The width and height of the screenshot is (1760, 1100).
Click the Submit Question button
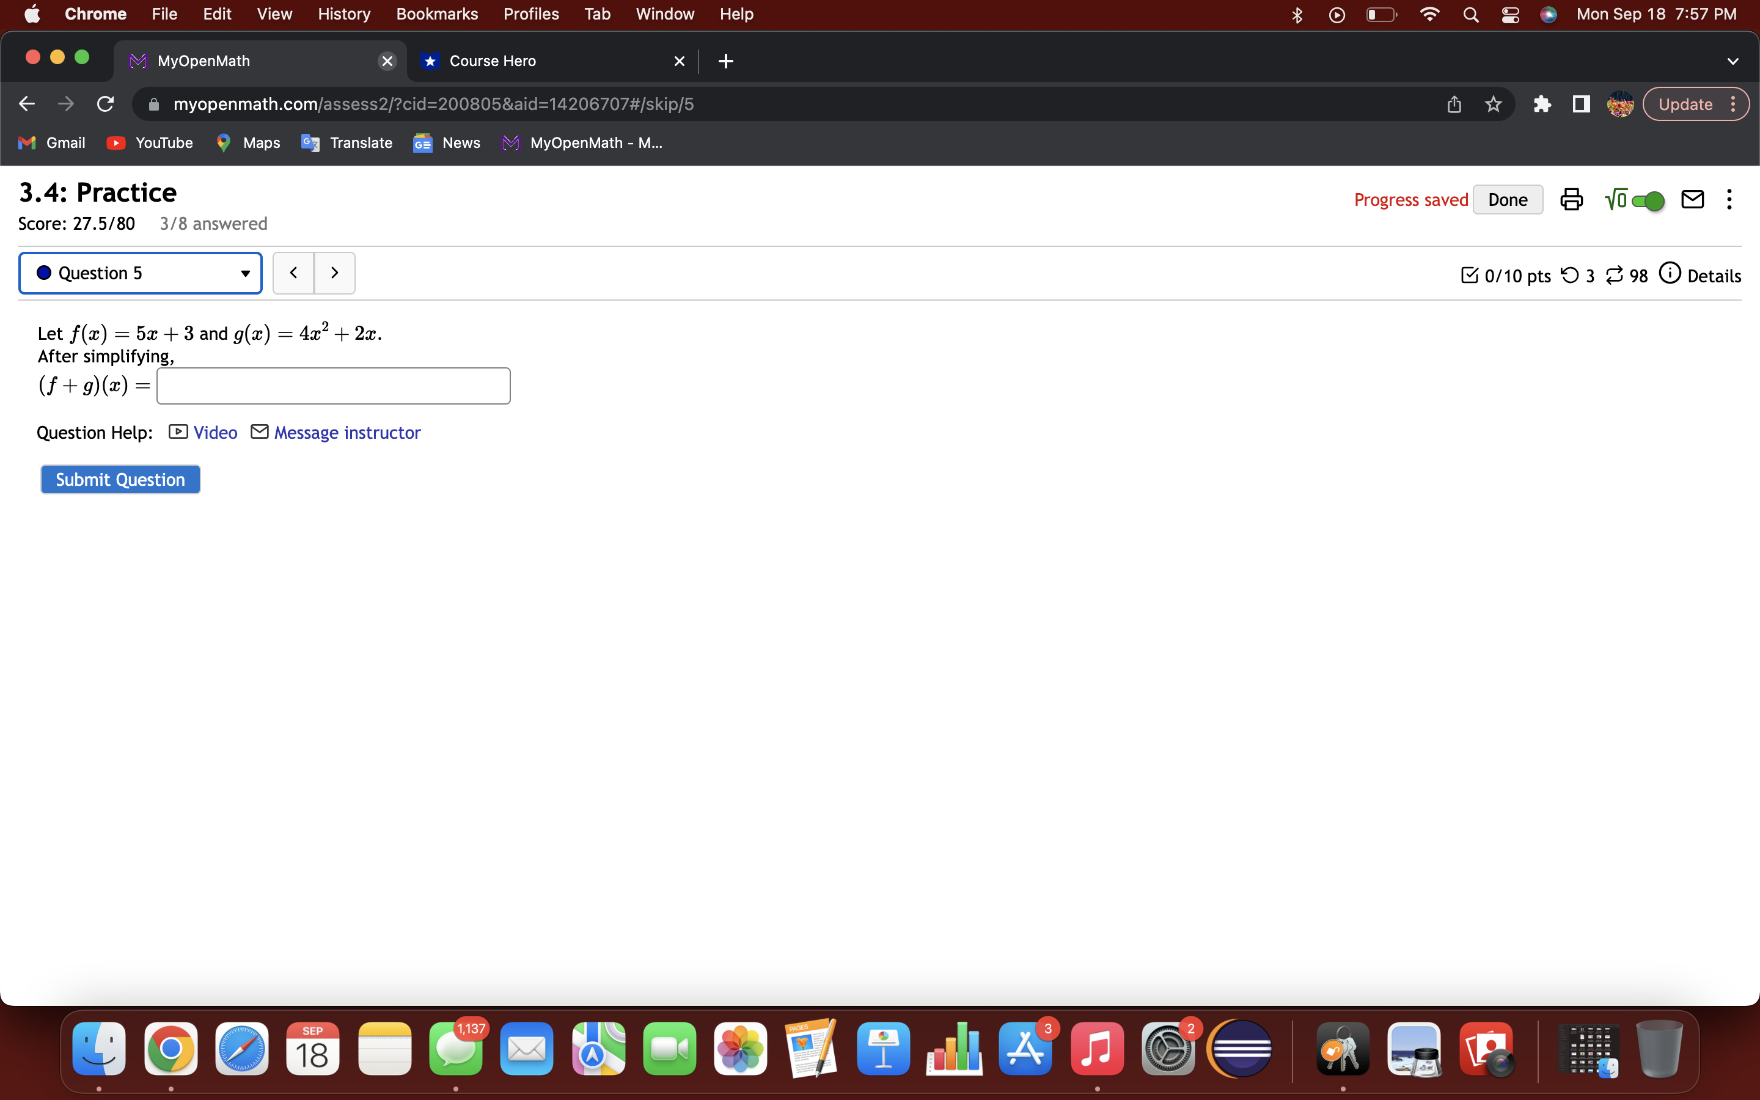tap(120, 479)
